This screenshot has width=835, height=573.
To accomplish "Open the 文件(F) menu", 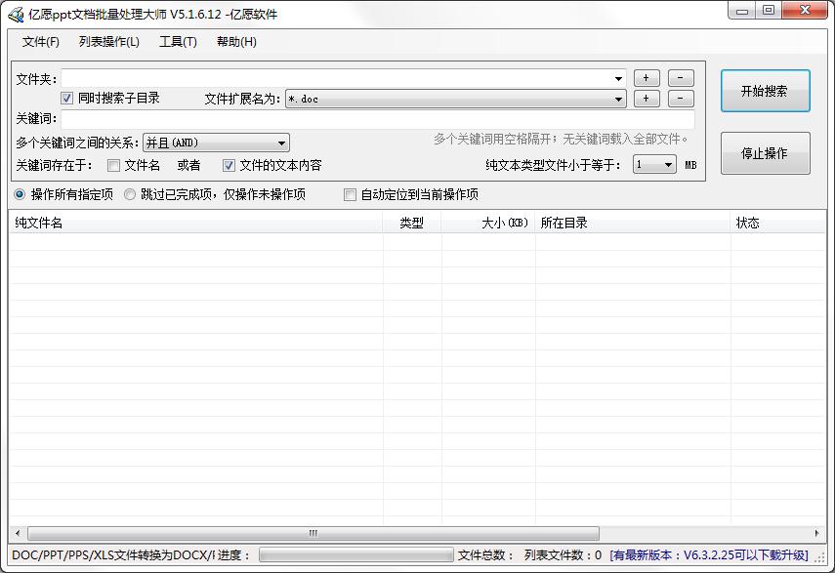I will pos(41,42).
